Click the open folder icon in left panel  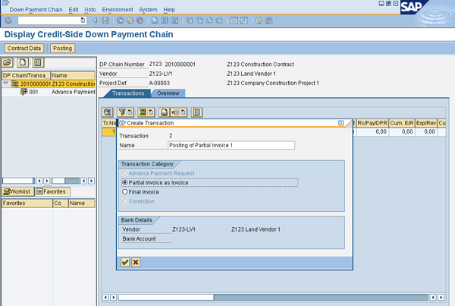[8, 62]
